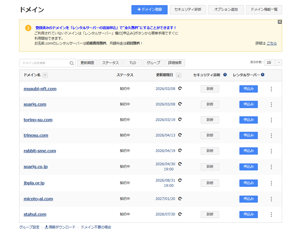Open the three-dot menu for rabbit-sme.com
This screenshot has width=291, height=233.
(x=271, y=151)
